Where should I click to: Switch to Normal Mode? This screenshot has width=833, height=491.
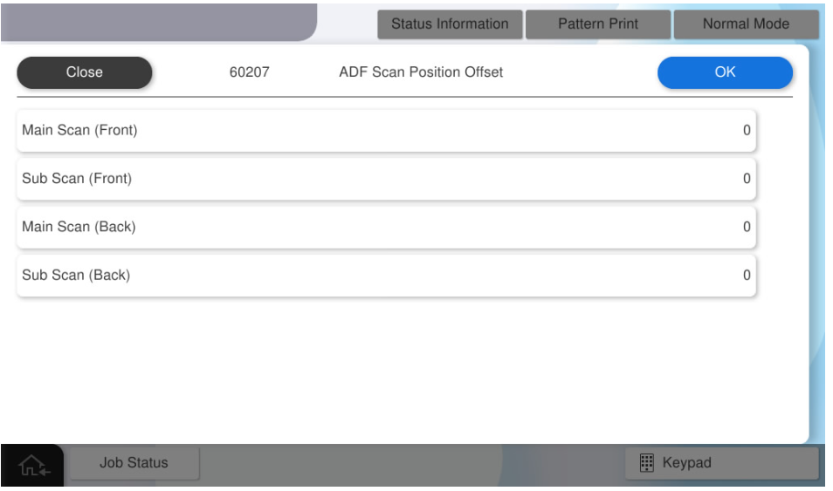[x=746, y=24]
